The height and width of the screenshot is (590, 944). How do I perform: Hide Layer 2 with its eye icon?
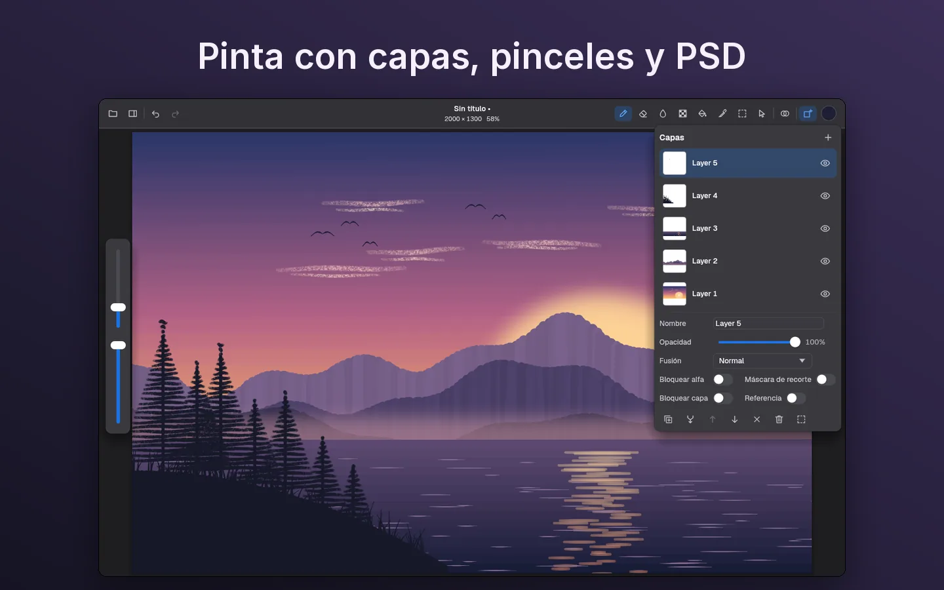tap(825, 262)
